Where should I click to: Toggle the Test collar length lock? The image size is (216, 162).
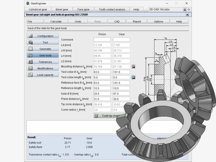click(133, 77)
